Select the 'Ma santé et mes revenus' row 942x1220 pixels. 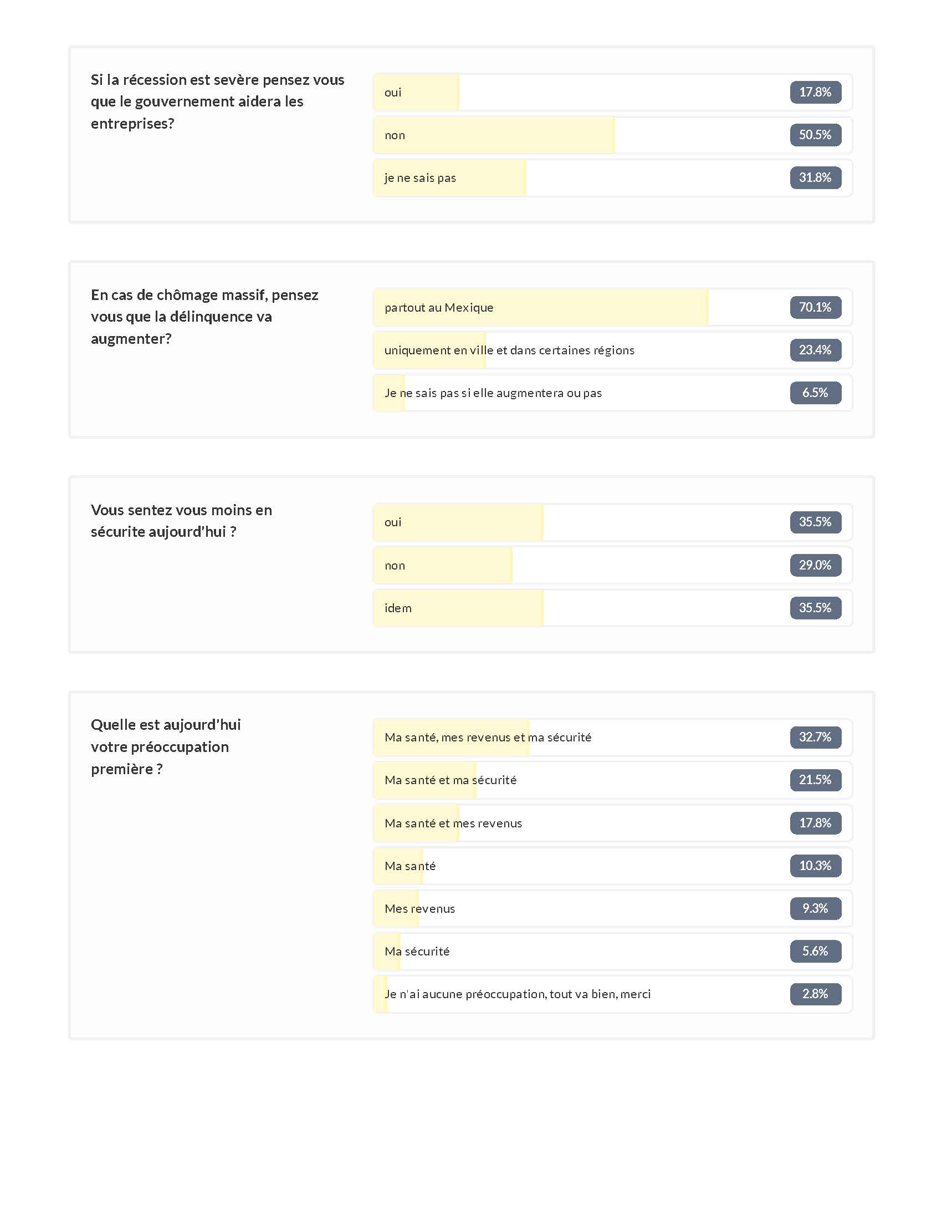[612, 823]
